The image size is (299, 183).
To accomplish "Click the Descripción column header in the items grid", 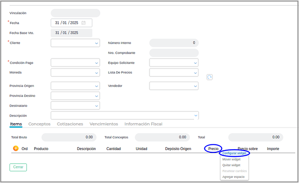I will [x=86, y=149].
